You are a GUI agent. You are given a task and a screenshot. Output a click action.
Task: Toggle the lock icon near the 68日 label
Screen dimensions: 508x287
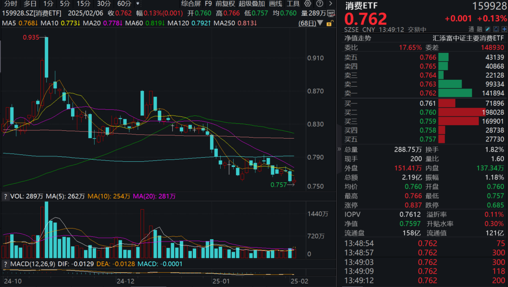330,23
